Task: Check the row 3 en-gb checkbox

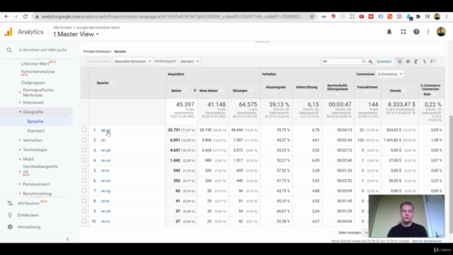Action: click(x=84, y=150)
